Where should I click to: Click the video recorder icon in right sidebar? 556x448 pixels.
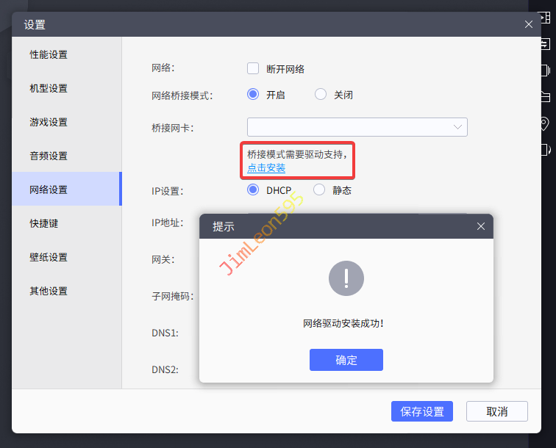pos(545,18)
